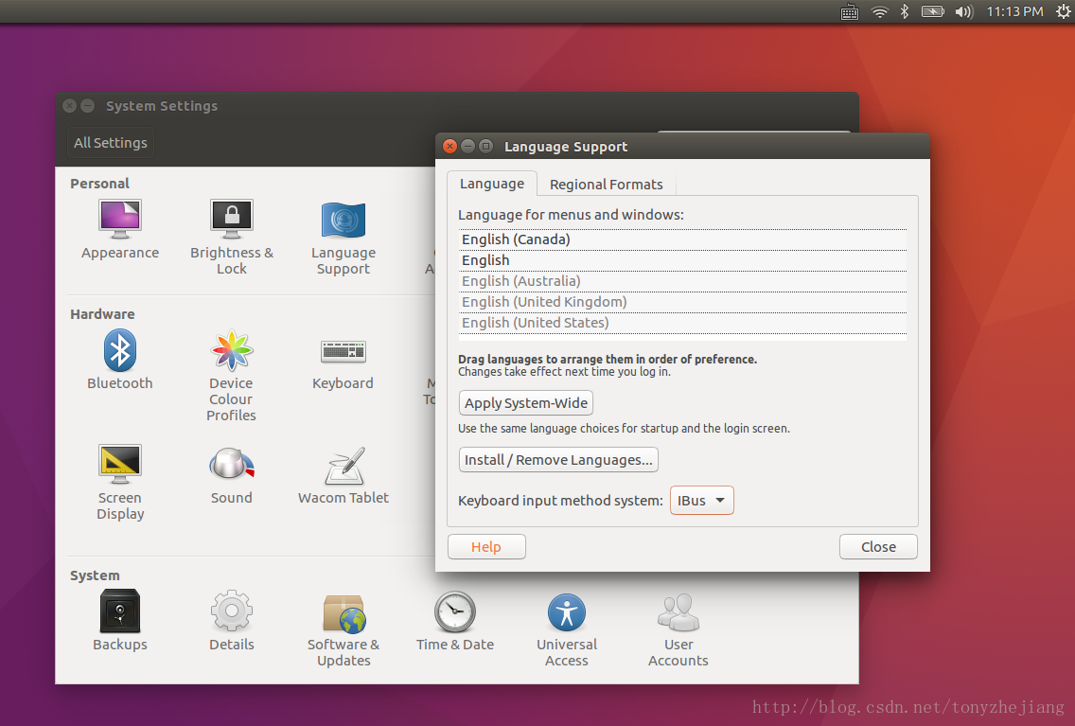This screenshot has width=1075, height=726.
Task: Open battery indicator menu
Action: click(x=932, y=11)
